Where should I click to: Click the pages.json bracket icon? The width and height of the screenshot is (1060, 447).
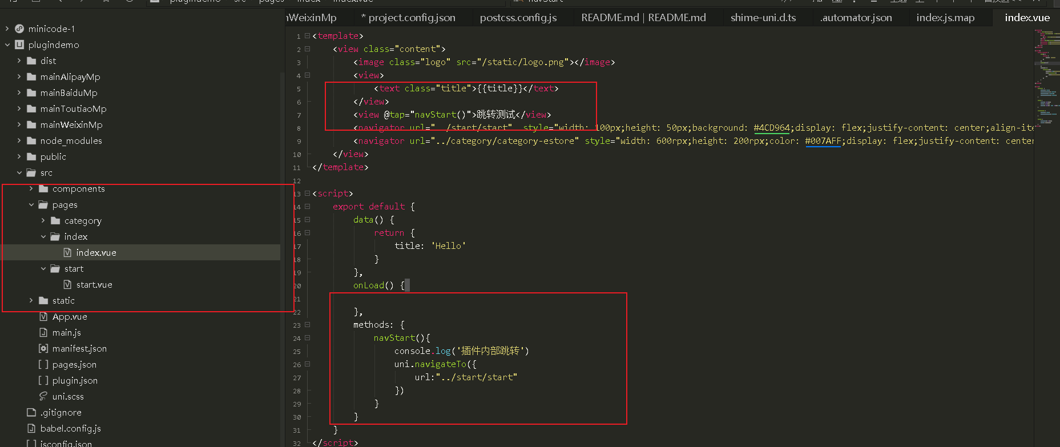[x=43, y=364]
